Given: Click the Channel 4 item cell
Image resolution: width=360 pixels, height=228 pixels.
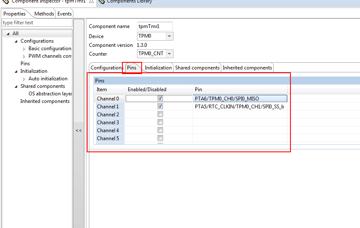Looking at the screenshot, I should [x=109, y=131].
